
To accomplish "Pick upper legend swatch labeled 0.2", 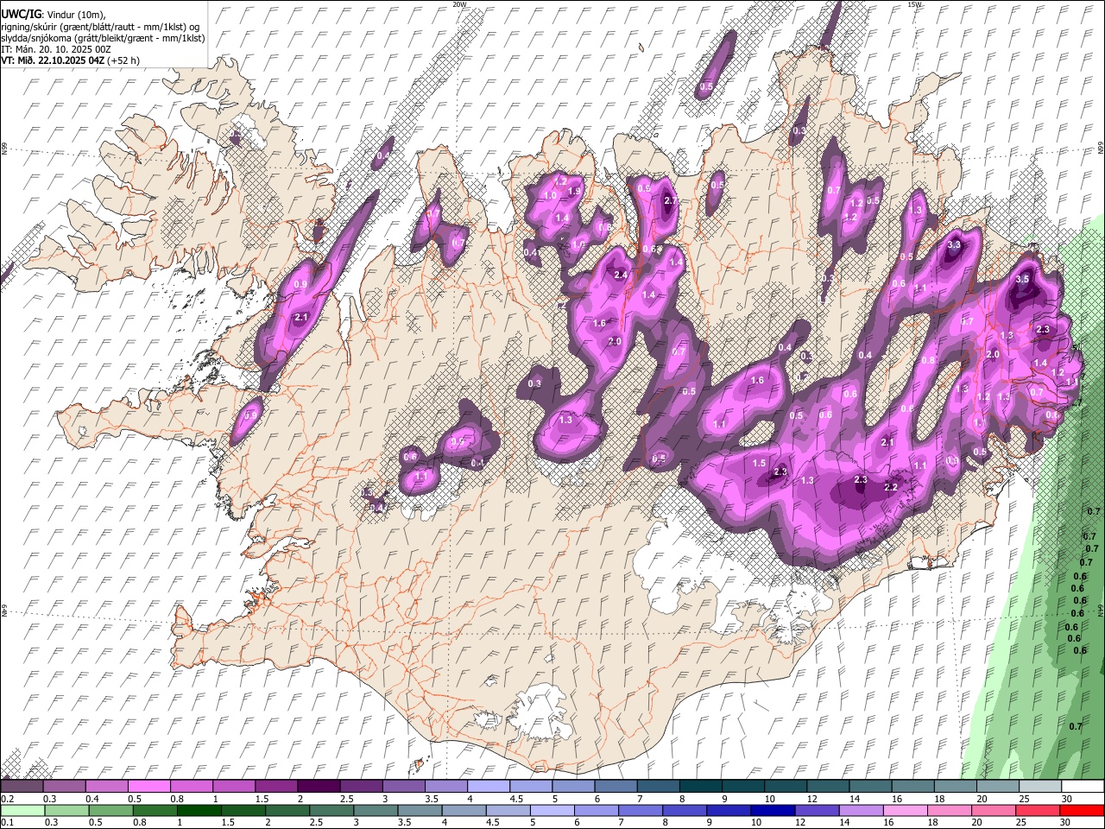I will click(x=22, y=786).
